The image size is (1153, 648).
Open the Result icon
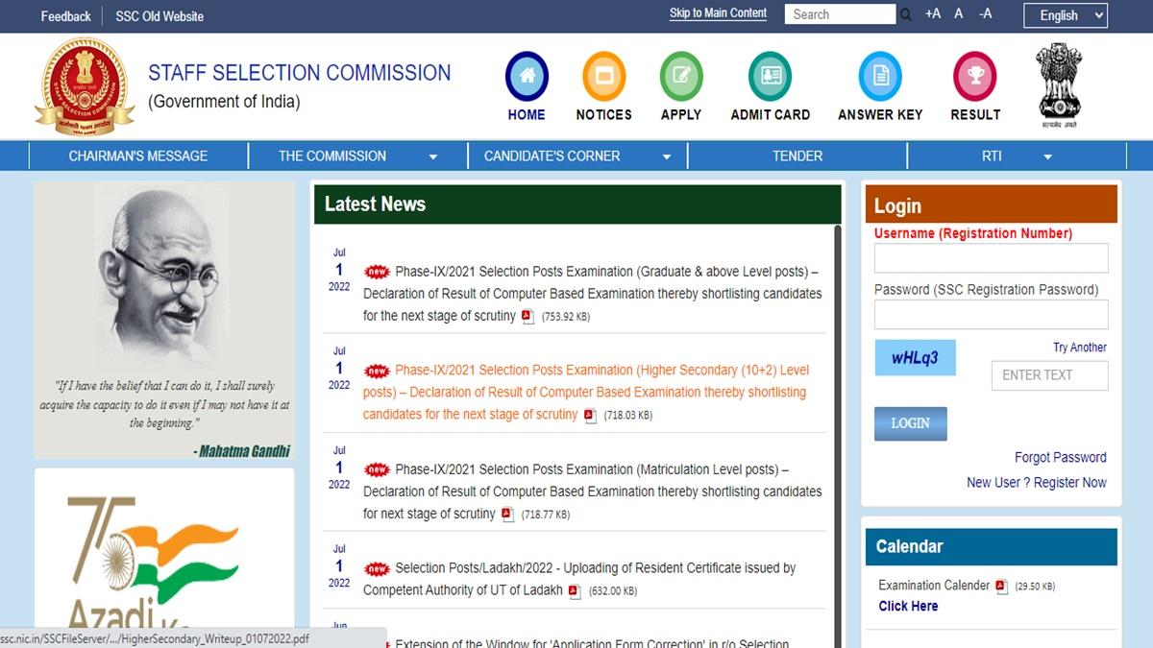(973, 74)
